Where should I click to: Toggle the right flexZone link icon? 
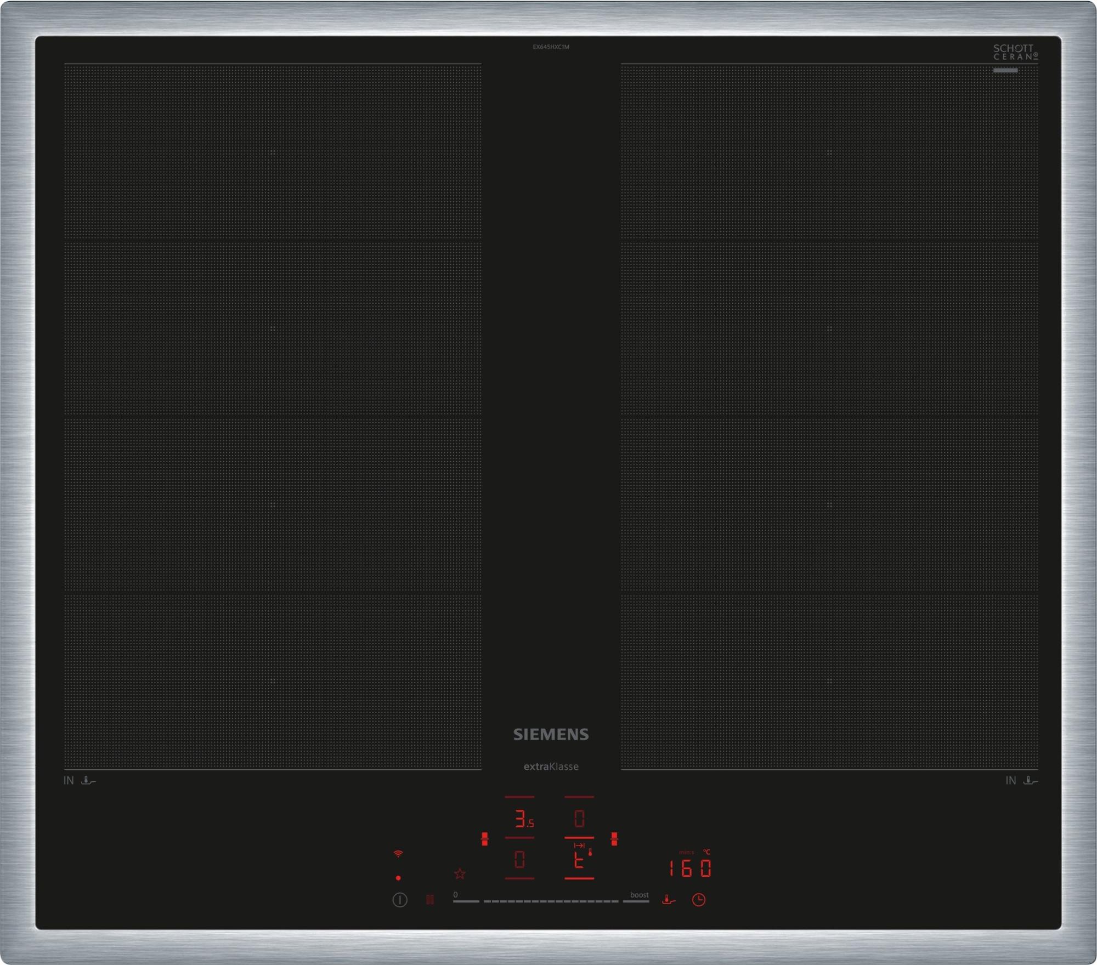click(x=614, y=839)
